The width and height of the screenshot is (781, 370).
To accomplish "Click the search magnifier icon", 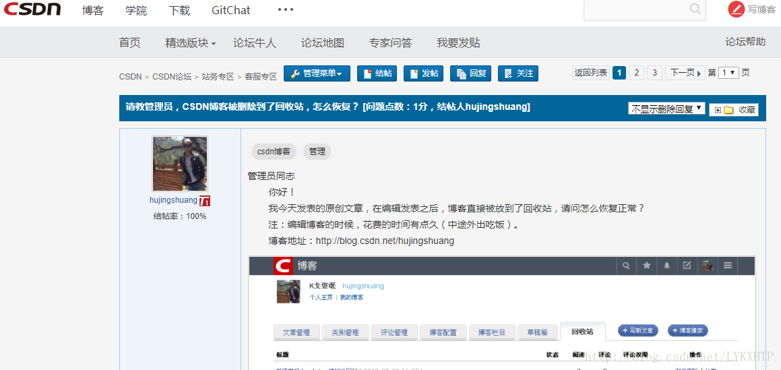I will [695, 9].
